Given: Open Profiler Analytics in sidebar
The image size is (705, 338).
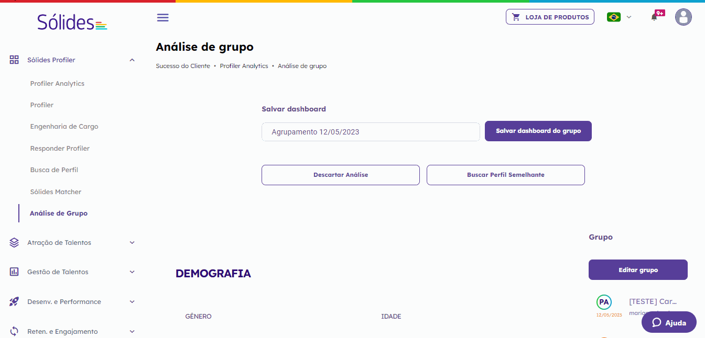Looking at the screenshot, I should (x=57, y=84).
